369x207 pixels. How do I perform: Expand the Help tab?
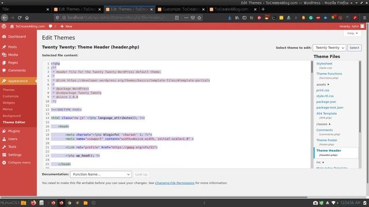click(352, 33)
